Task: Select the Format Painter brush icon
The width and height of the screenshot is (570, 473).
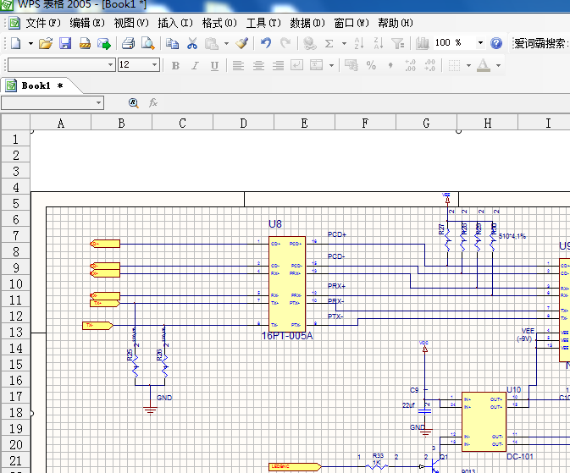Action: (242, 43)
